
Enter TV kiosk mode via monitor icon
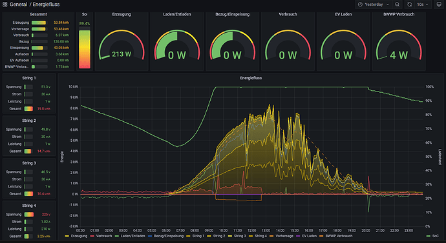coord(439,5)
